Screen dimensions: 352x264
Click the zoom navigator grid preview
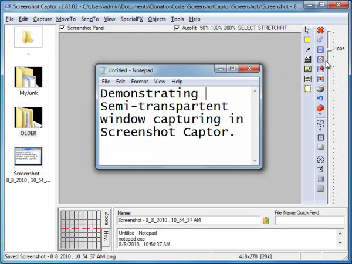click(x=81, y=229)
